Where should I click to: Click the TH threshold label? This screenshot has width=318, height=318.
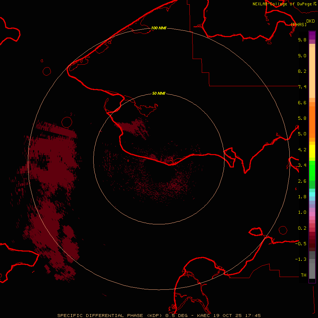pos(304,275)
